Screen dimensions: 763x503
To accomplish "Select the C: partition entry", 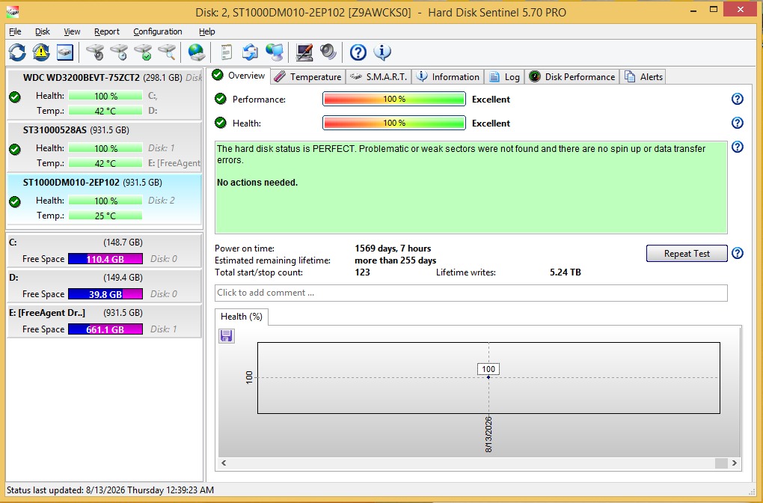I will [104, 250].
